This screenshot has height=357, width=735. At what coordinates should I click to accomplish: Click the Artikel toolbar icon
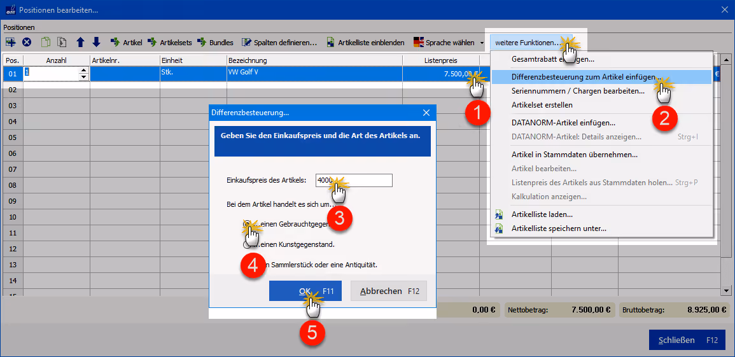point(126,43)
